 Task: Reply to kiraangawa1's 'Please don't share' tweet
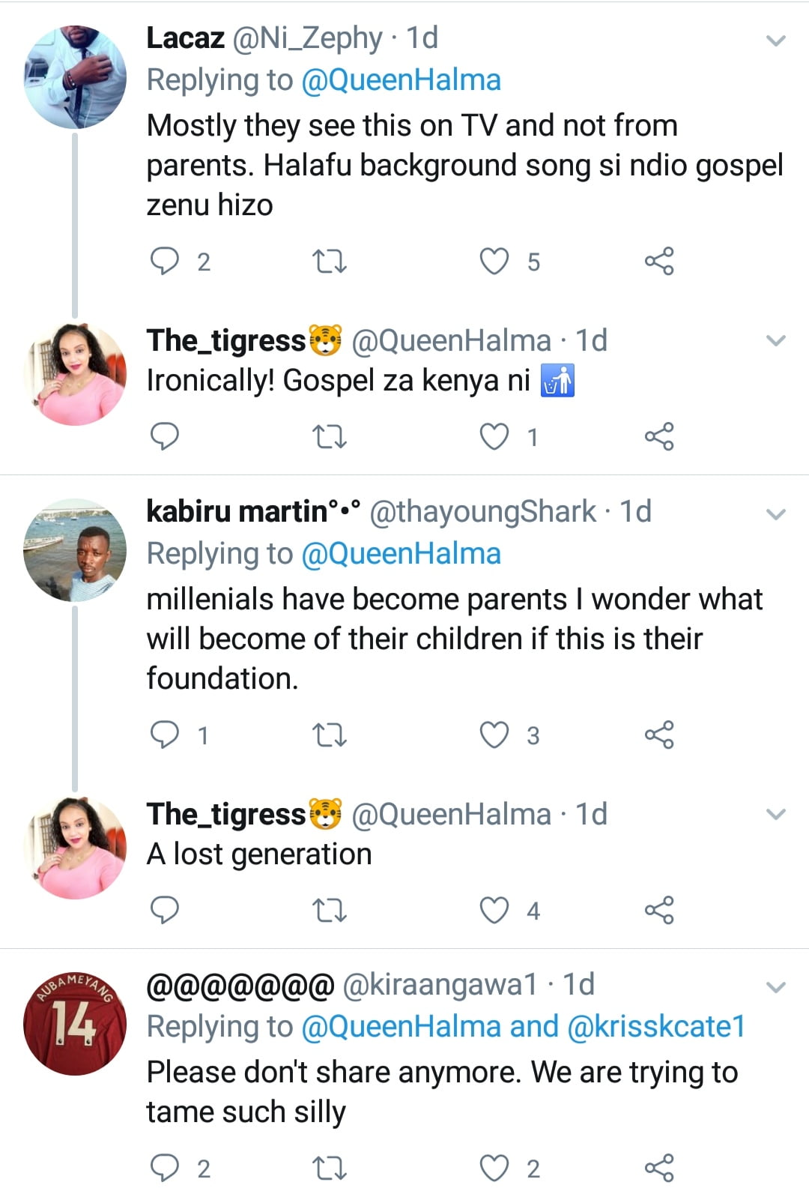click(165, 1168)
